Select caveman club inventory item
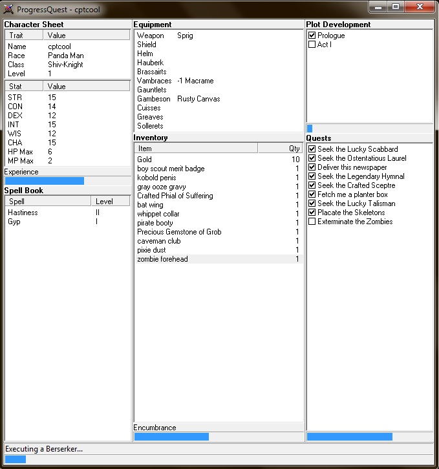The width and height of the screenshot is (439, 469). 219,241
